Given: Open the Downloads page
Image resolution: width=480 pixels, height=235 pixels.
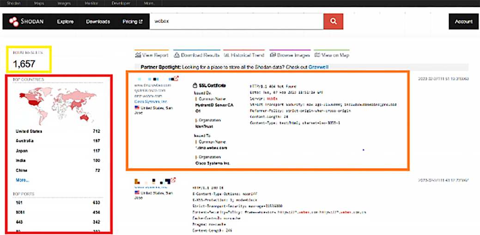Looking at the screenshot, I should pos(98,22).
